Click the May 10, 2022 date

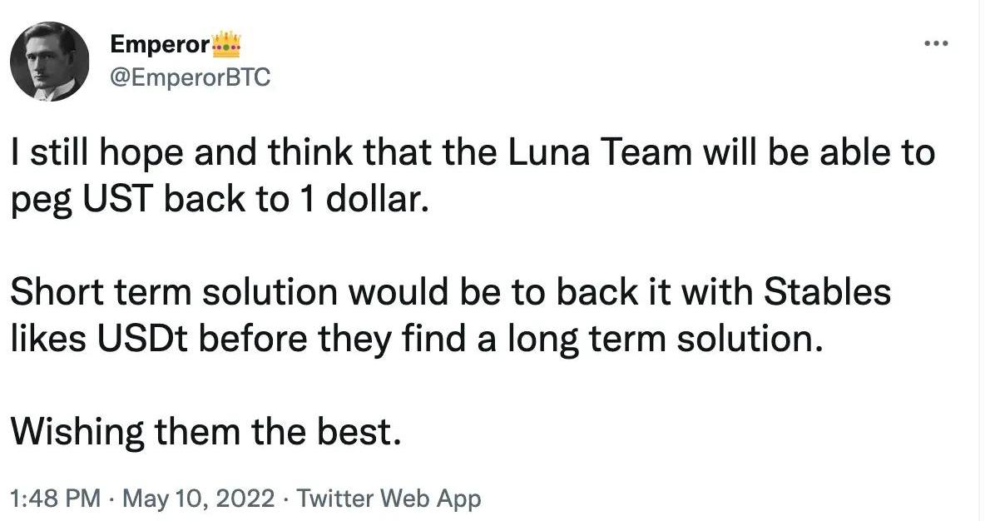198,499
